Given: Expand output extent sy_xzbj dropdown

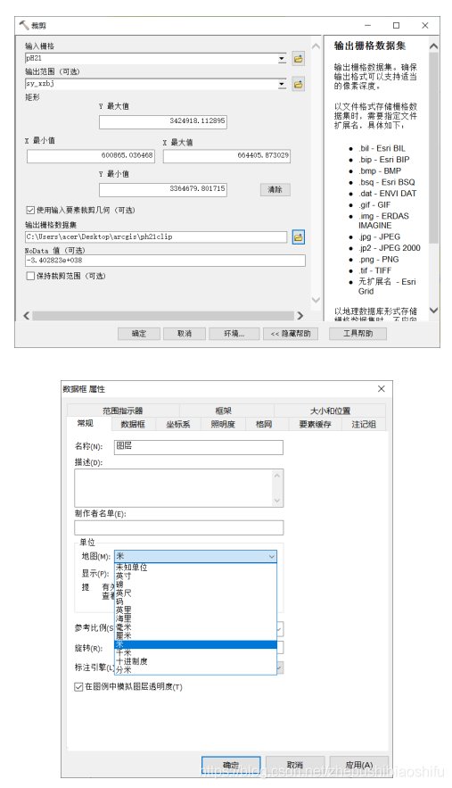Looking at the screenshot, I should 282,84.
